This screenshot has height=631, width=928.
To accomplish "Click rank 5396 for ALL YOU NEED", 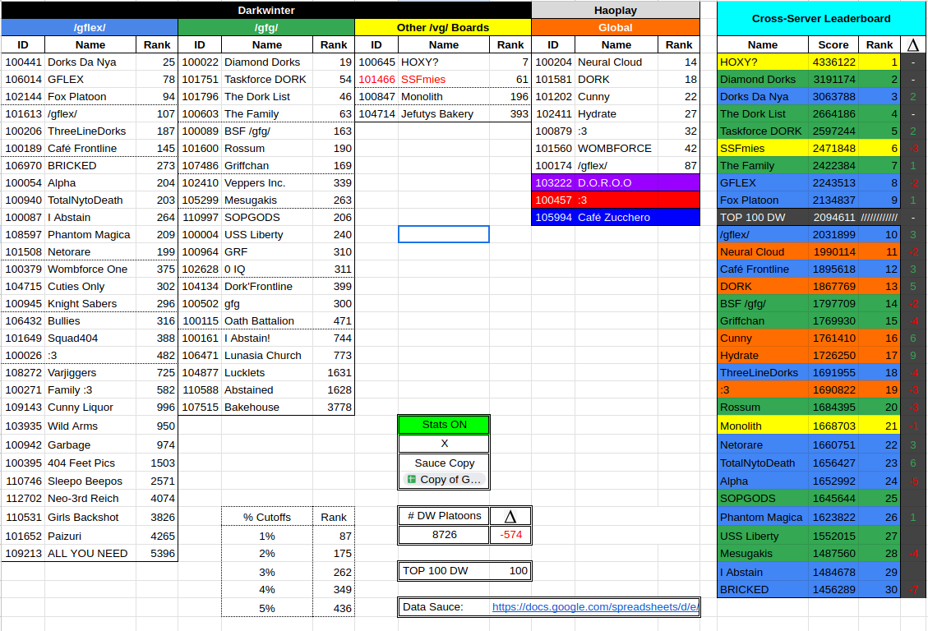I will click(157, 554).
